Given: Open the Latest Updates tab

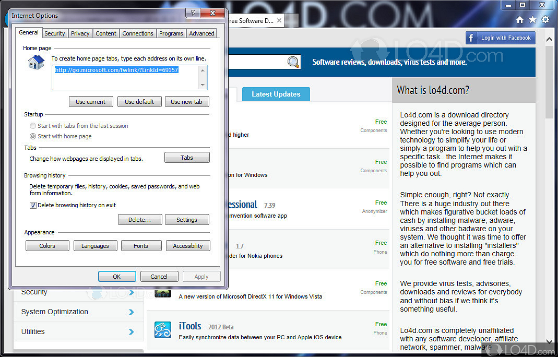Looking at the screenshot, I should point(276,94).
